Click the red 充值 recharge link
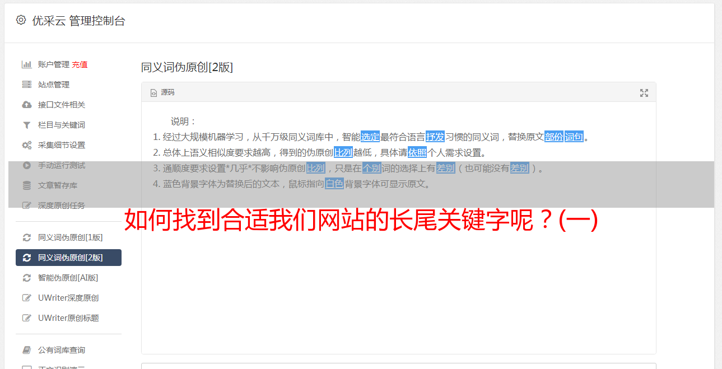The image size is (722, 369). pos(80,64)
